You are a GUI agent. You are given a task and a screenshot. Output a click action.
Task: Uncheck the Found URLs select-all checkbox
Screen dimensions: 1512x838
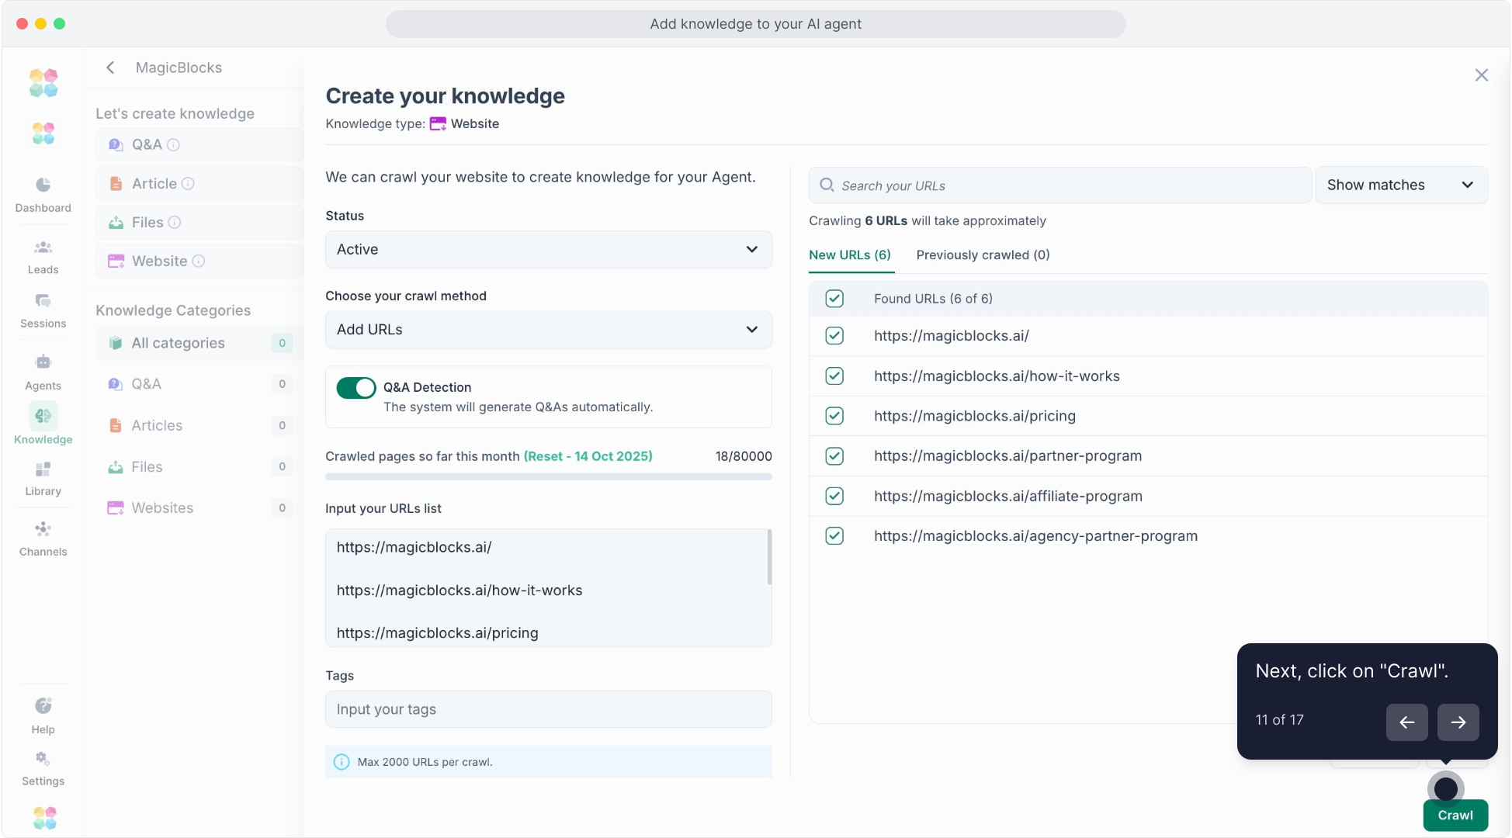[834, 299]
